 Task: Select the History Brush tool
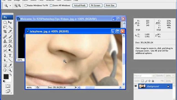tap(10, 41)
